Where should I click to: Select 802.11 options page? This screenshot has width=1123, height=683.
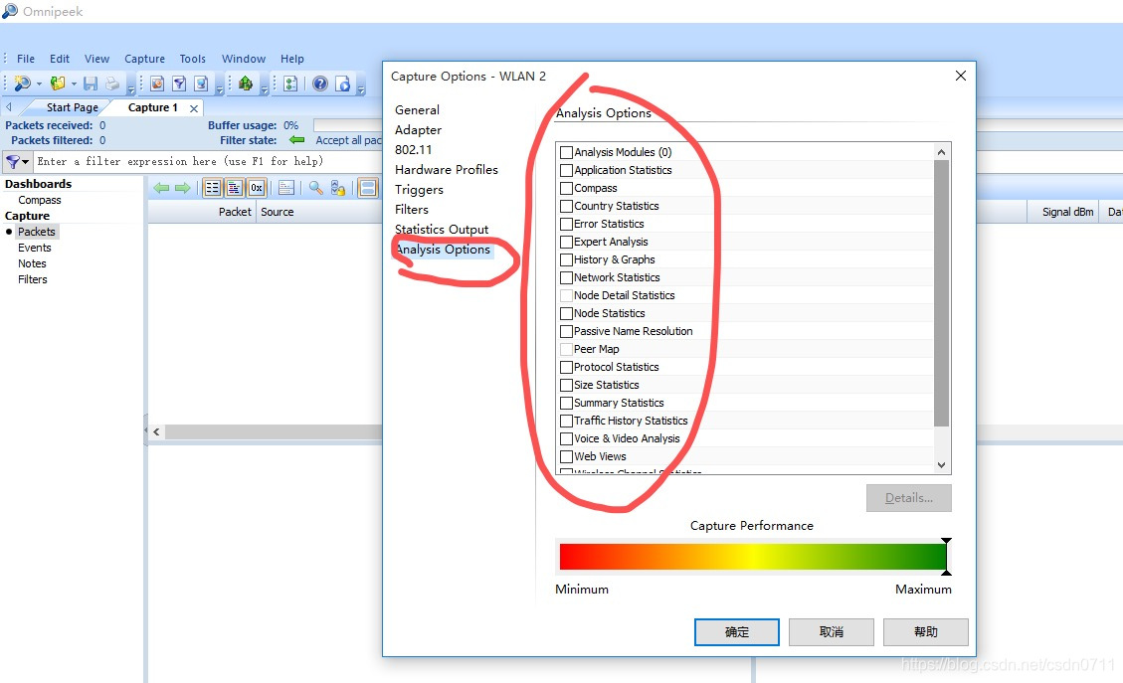[x=413, y=150]
